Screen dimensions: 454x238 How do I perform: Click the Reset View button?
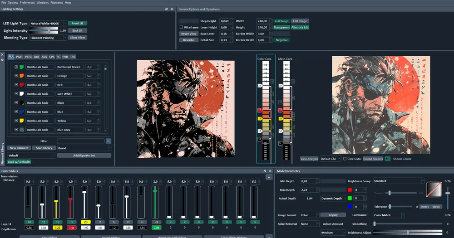(x=189, y=34)
